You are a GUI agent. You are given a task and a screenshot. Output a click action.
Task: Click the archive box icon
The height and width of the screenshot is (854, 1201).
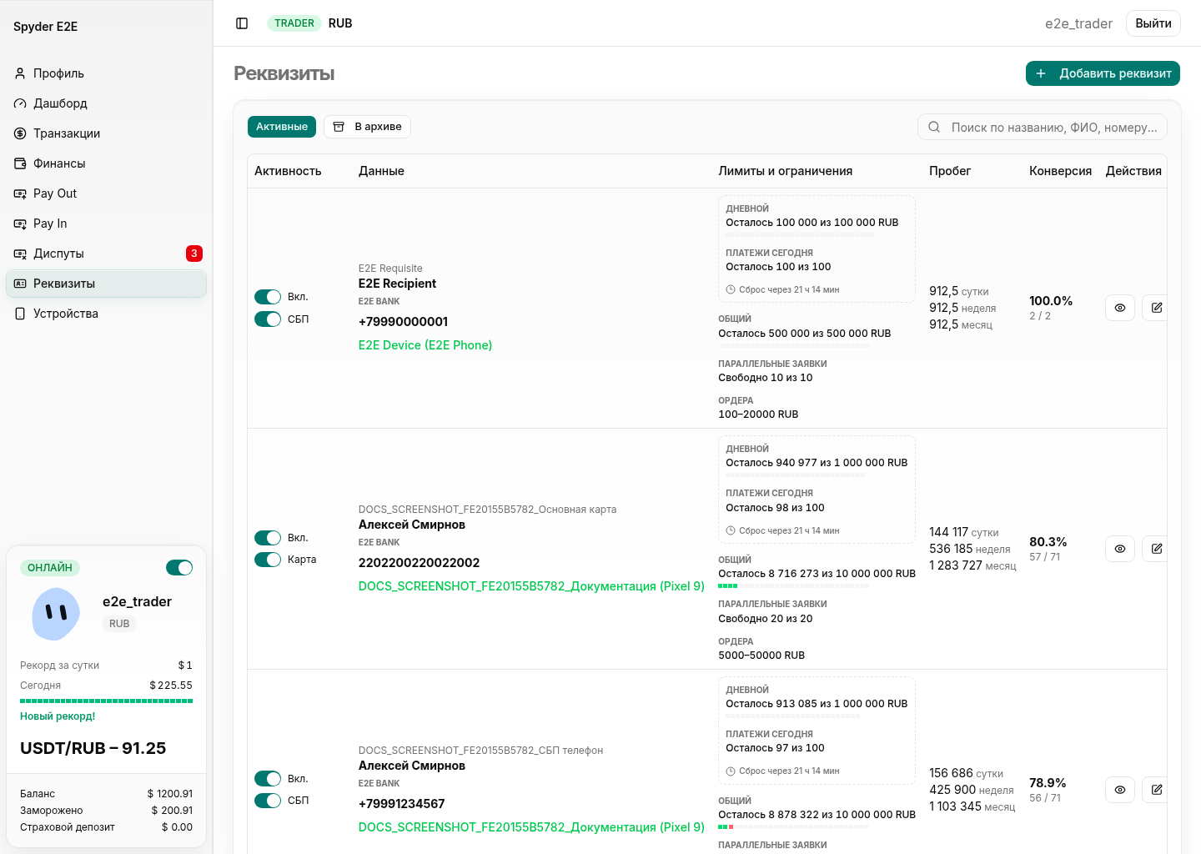339,127
